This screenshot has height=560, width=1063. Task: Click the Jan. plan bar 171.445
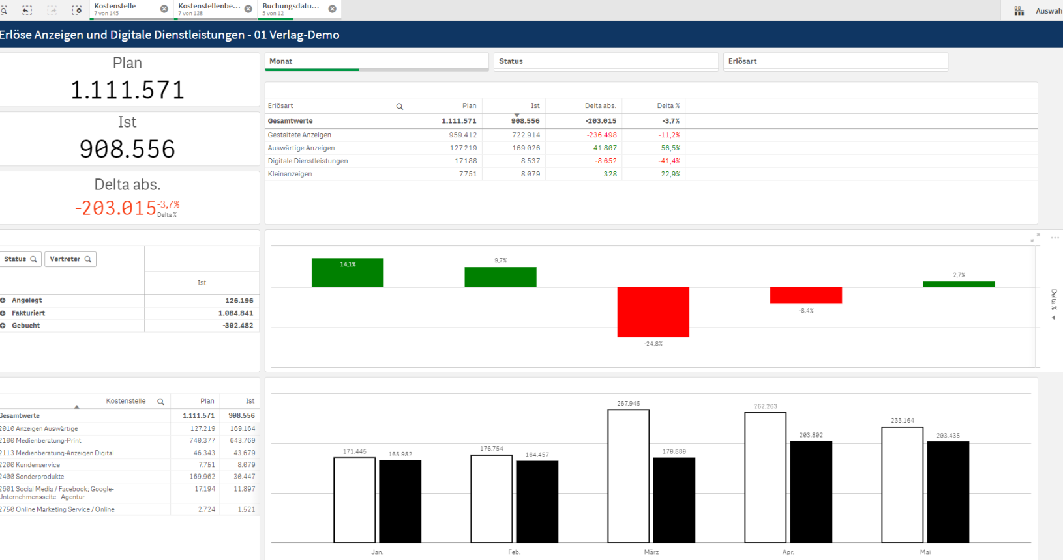(355, 500)
